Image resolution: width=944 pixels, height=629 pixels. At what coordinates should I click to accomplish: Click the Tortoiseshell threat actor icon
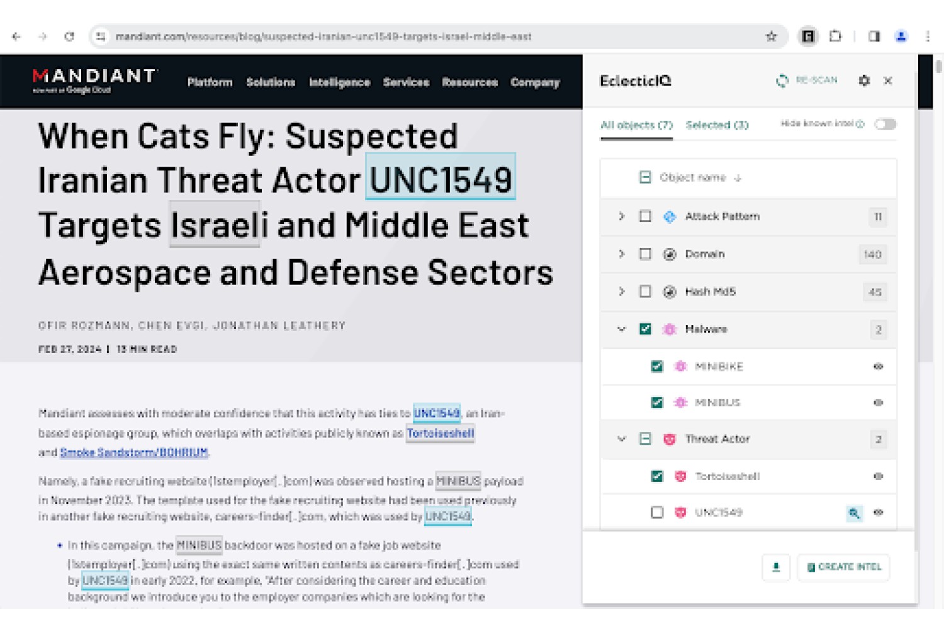[x=680, y=476]
